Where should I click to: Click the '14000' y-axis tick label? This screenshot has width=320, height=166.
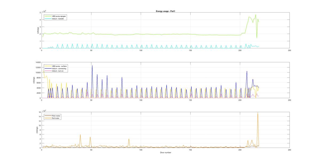(38, 62)
